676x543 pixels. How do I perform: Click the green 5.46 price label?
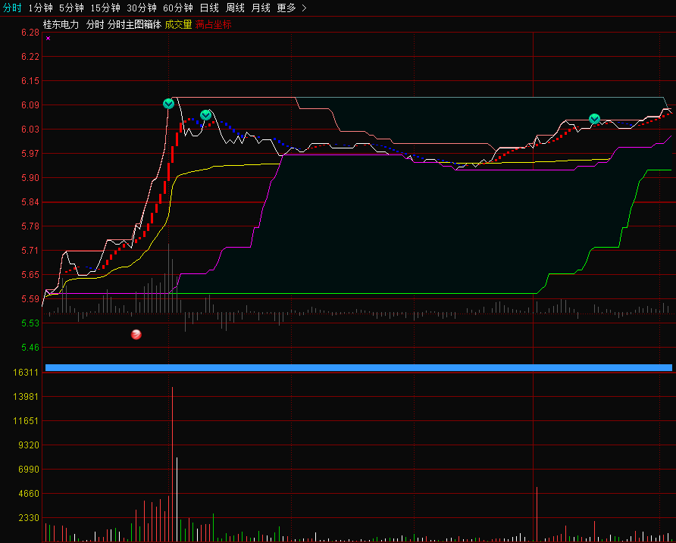coord(30,348)
